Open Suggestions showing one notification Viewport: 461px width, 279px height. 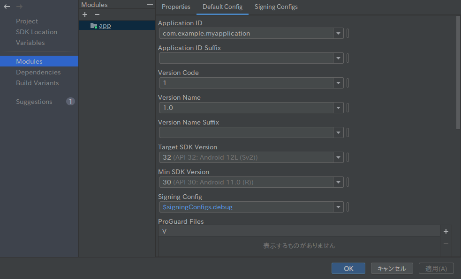click(x=34, y=102)
